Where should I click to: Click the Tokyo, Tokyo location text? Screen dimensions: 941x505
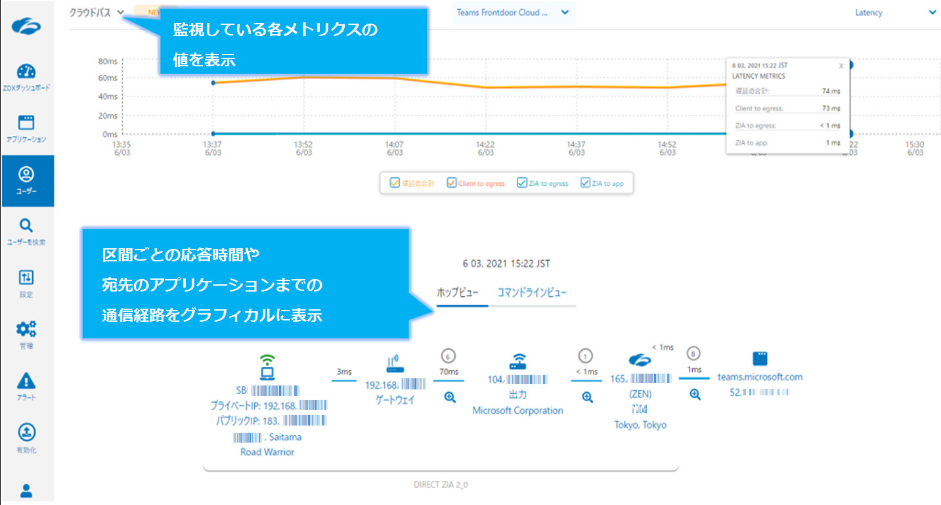coord(640,425)
